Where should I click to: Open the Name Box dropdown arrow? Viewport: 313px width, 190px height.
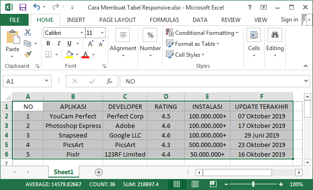(x=46, y=81)
